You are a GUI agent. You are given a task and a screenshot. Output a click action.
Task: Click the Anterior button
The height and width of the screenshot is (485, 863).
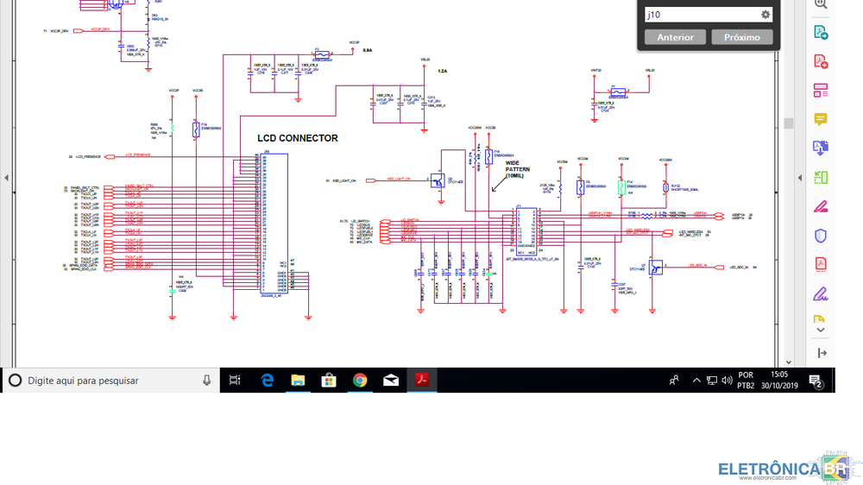tap(675, 37)
